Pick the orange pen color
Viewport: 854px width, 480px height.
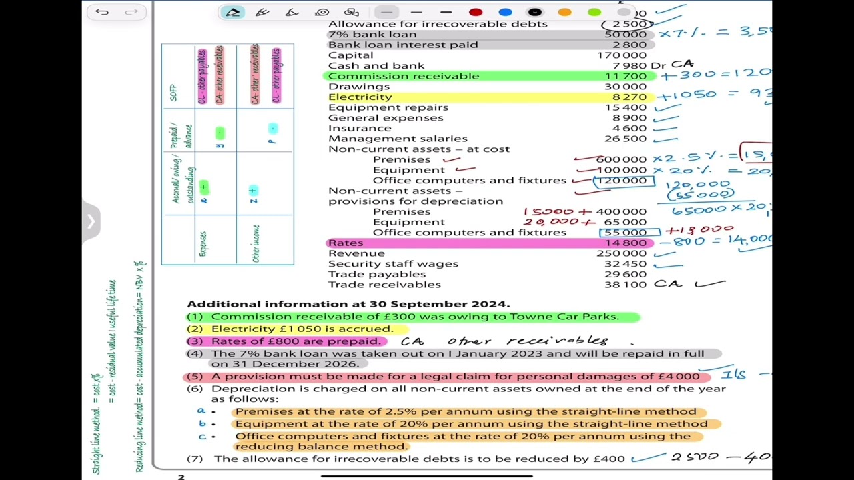point(564,12)
